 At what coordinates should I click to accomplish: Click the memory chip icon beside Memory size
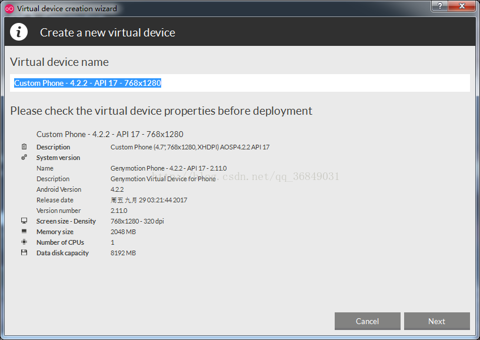coord(24,231)
